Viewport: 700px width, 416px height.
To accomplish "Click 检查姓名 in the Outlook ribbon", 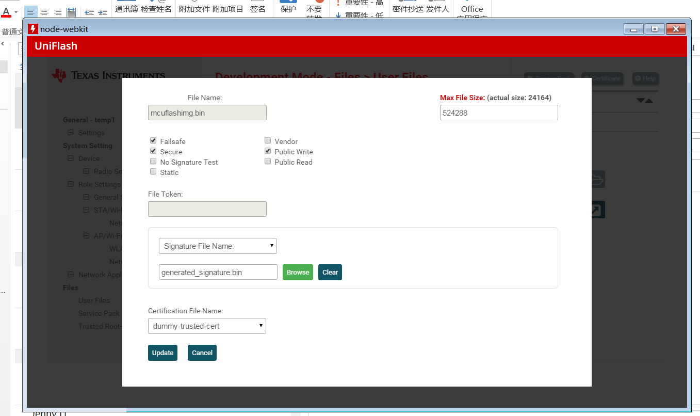I will [x=156, y=9].
